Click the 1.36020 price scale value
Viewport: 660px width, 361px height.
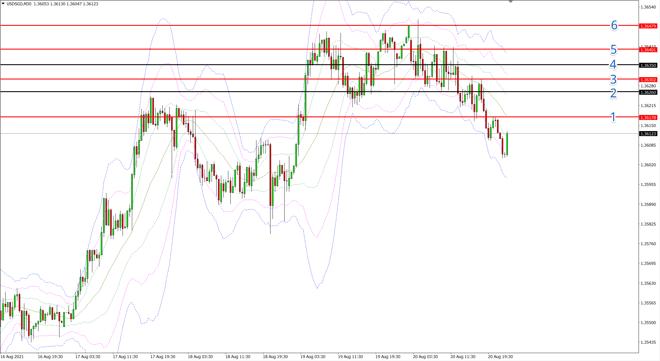648,165
